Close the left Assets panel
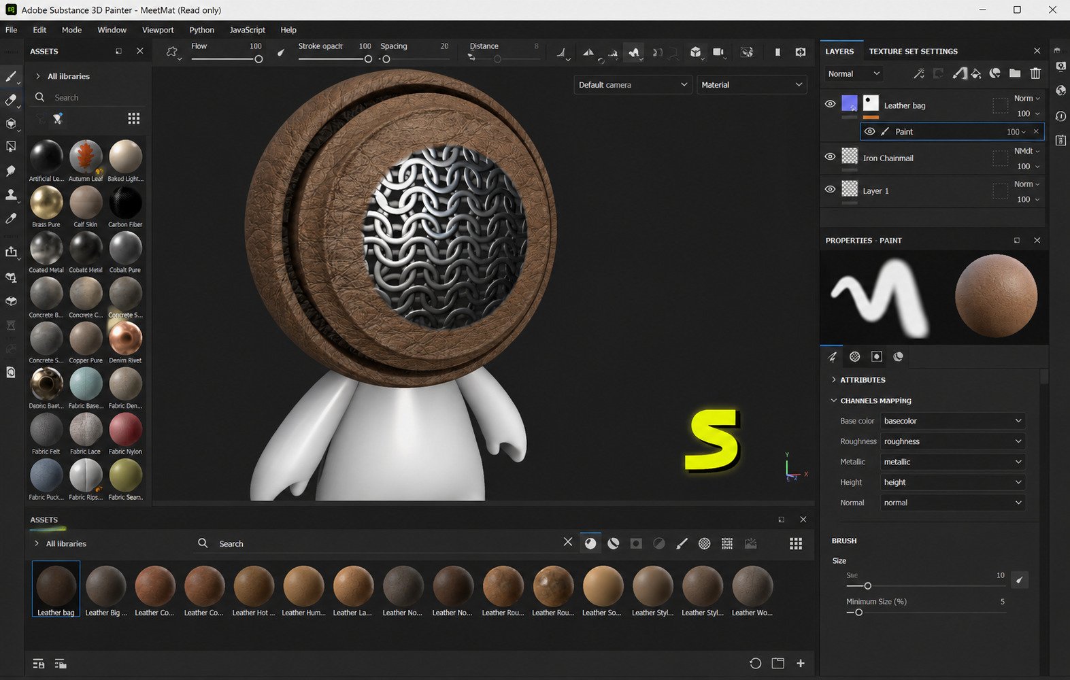1070x680 pixels. [x=139, y=51]
